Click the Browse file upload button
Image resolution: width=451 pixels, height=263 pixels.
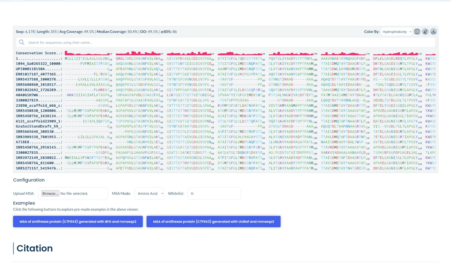50,193
